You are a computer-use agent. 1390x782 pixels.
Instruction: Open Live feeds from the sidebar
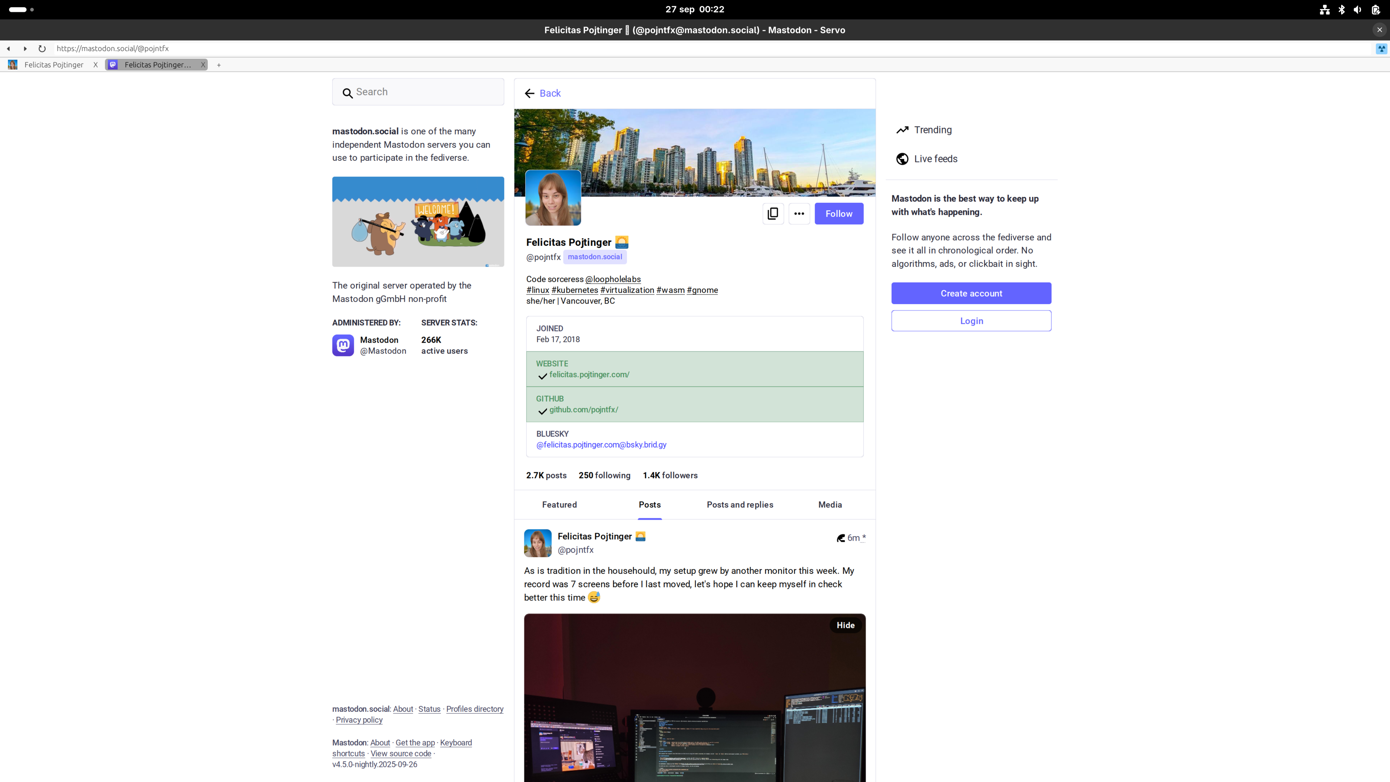[927, 159]
